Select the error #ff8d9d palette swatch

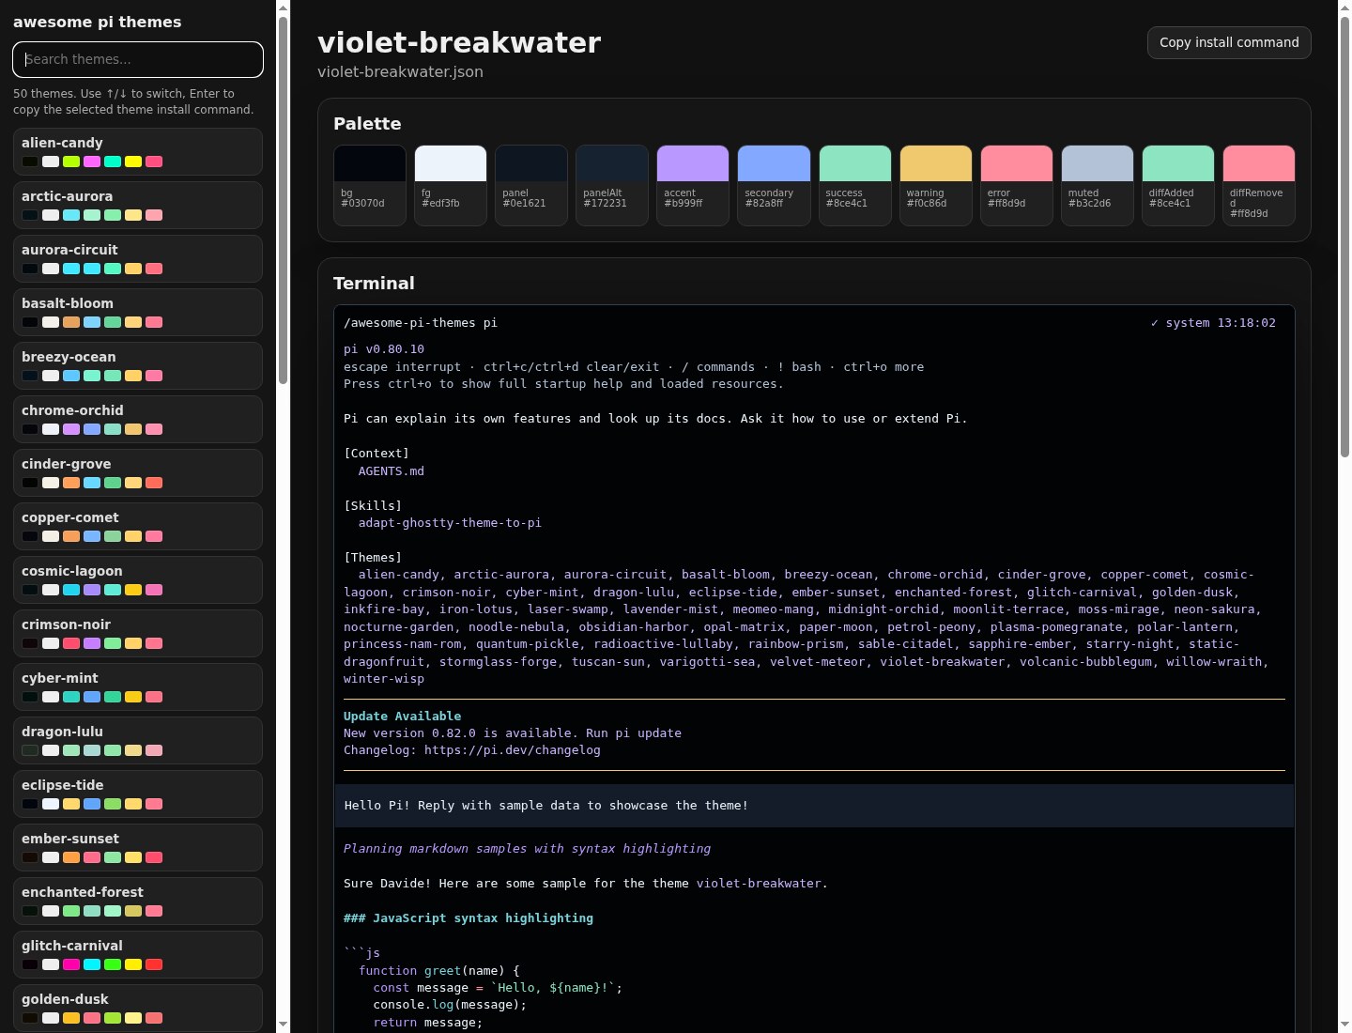[1016, 185]
